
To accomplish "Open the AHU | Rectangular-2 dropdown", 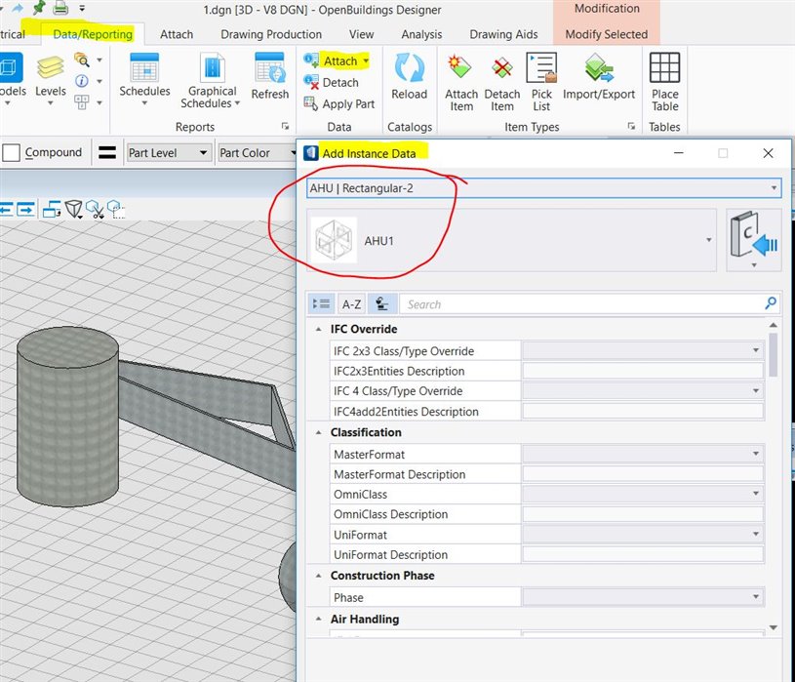I will 544,187.
